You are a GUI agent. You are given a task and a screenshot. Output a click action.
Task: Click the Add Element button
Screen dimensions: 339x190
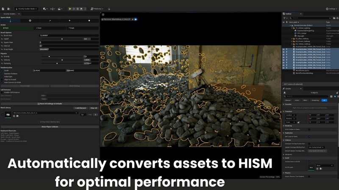pyautogui.click(x=80, y=108)
